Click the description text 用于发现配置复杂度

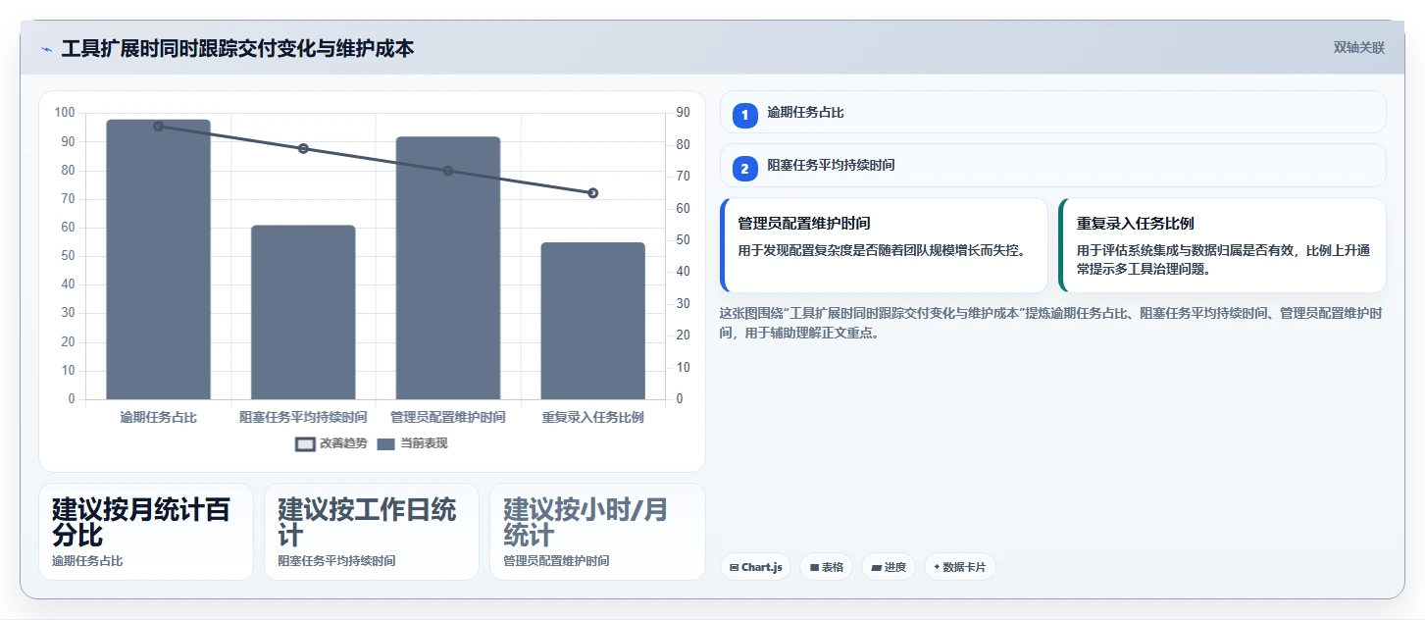click(882, 250)
